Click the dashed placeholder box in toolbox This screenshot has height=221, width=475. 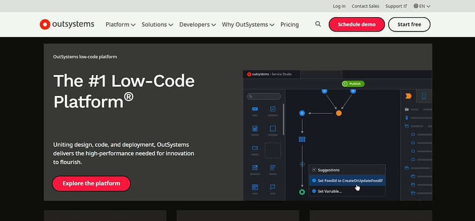(x=273, y=150)
